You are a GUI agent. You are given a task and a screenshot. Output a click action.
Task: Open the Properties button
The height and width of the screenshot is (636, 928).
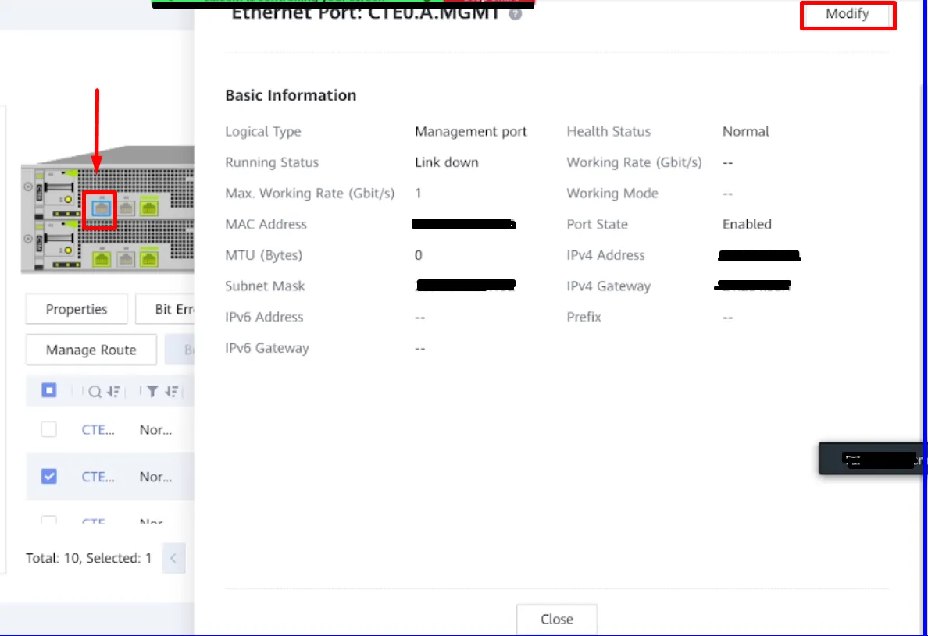(x=77, y=309)
